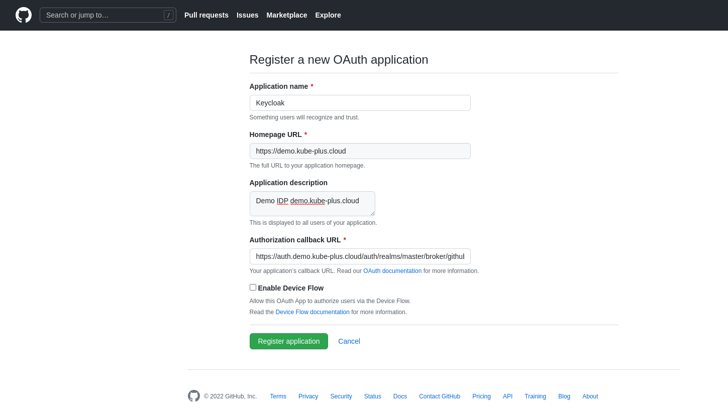Viewport: 728px width, 419px height.
Task: Click the slash shortcut icon in search box
Action: click(168, 15)
